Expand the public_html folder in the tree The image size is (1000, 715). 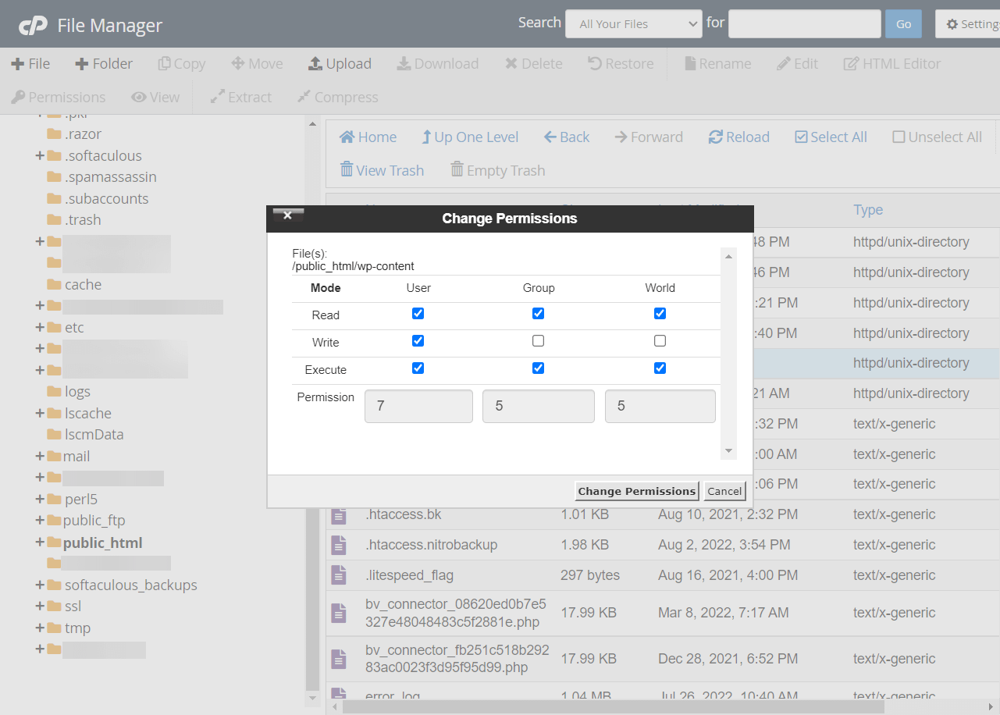coord(41,542)
